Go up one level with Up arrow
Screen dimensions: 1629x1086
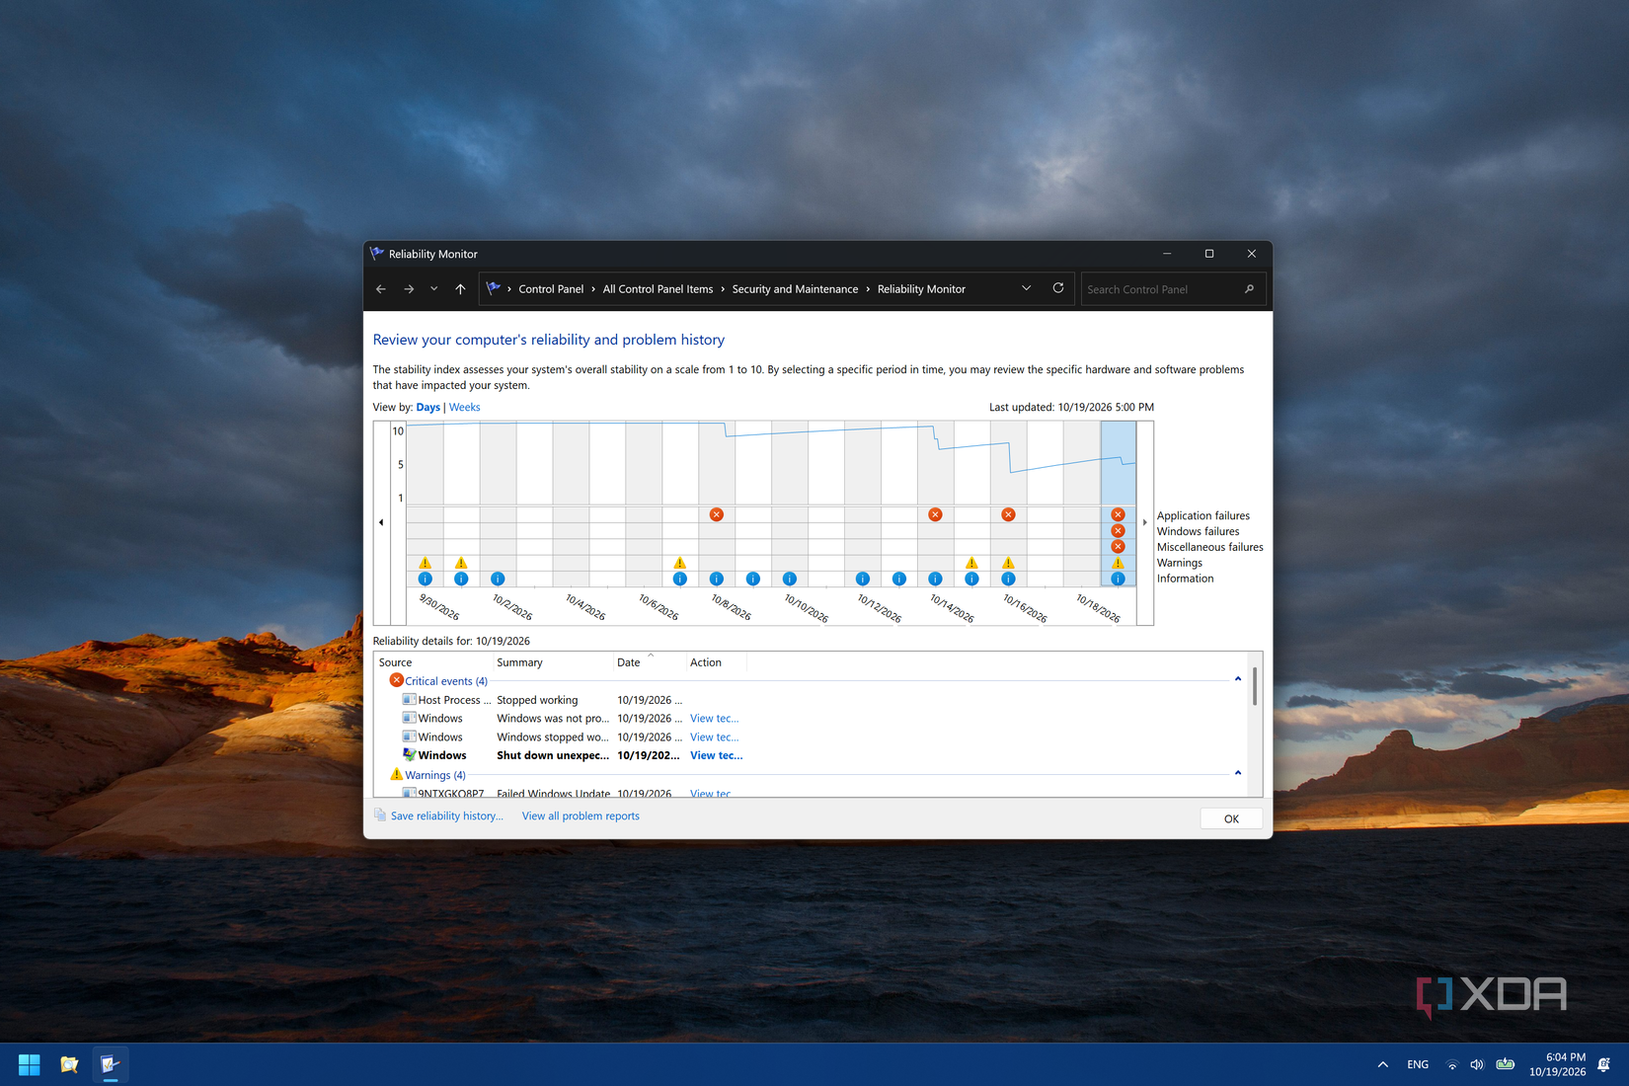460,289
